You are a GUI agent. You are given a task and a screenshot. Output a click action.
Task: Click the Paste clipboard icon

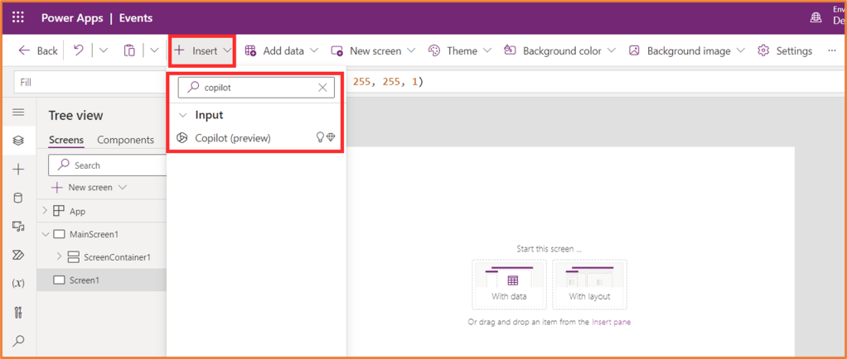point(129,50)
